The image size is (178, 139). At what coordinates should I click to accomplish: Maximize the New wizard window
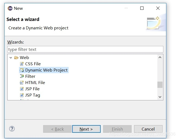point(142,8)
